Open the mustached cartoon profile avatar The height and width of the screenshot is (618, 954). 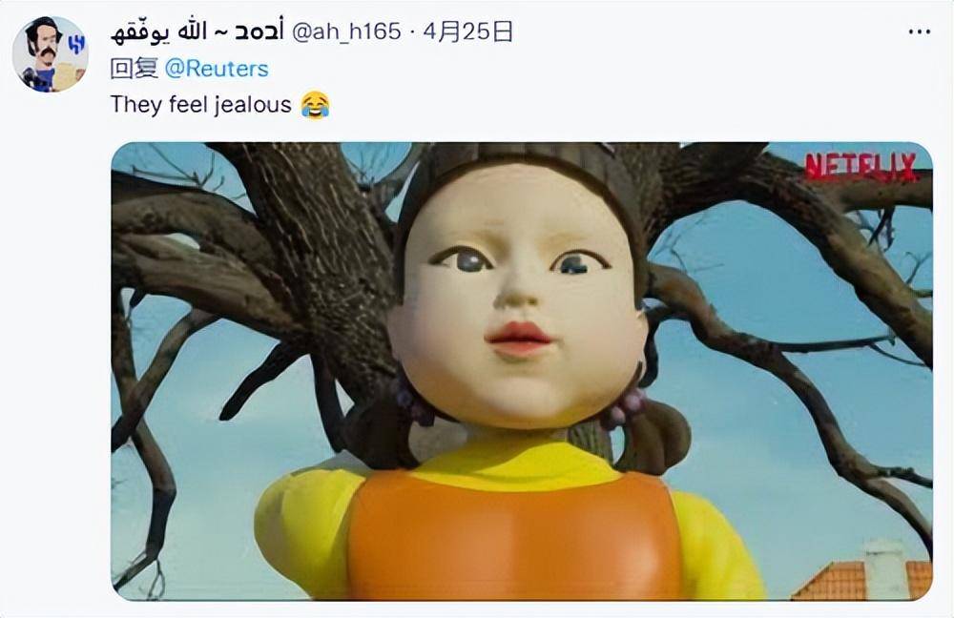(x=51, y=54)
